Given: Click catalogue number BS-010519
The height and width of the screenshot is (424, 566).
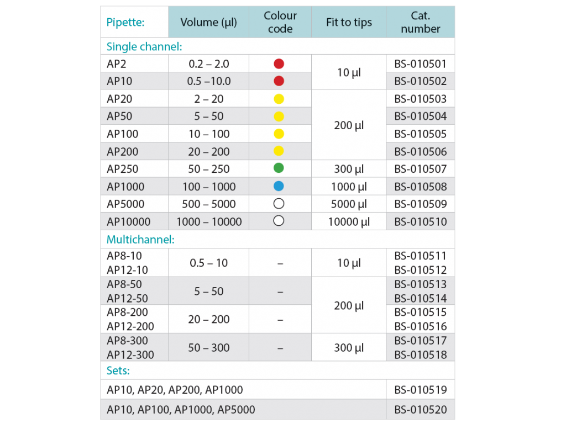Looking at the screenshot, I should tap(420, 390).
